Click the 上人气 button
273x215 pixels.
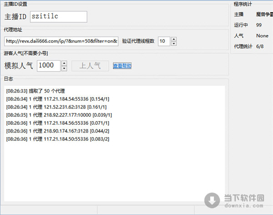[x=90, y=66]
